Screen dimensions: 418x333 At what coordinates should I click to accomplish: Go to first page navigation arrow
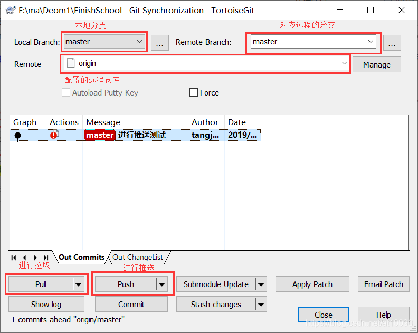coord(14,258)
